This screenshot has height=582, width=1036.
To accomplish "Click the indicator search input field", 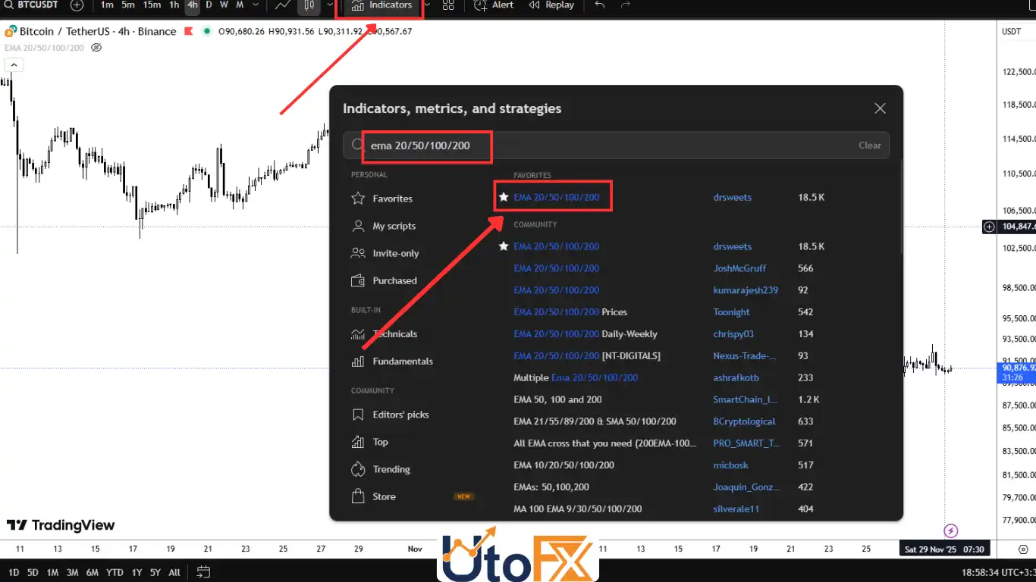I will 616,145.
